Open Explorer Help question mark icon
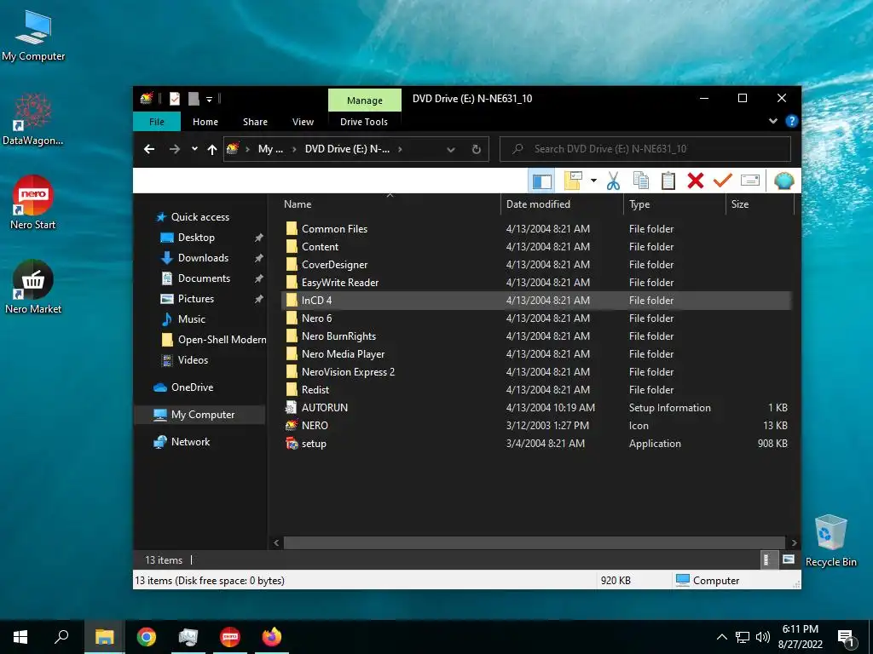The width and height of the screenshot is (873, 654). (791, 121)
